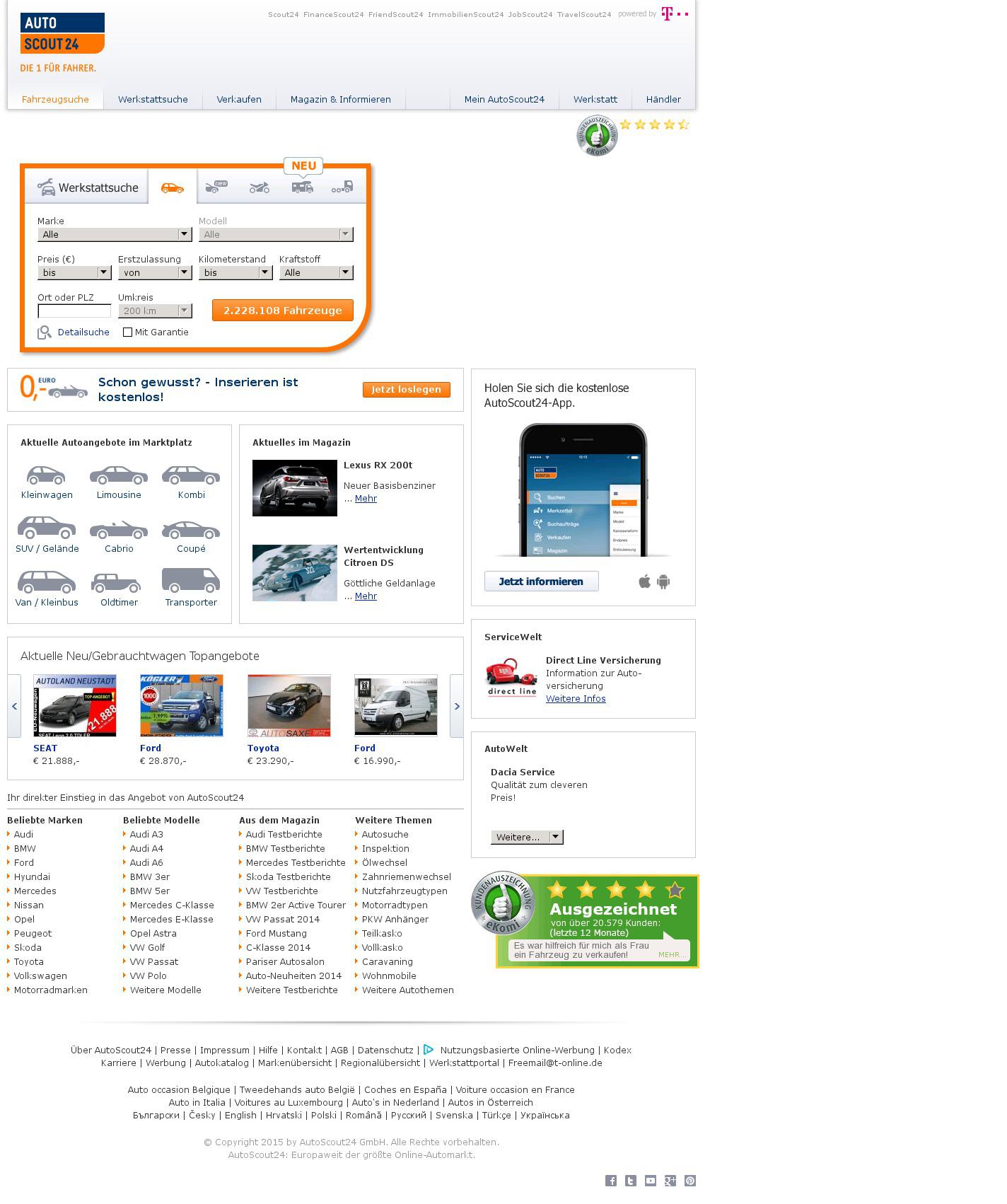Image resolution: width=1007 pixels, height=1204 pixels.
Task: Open Twitter via the footer icon
Action: [631, 1181]
